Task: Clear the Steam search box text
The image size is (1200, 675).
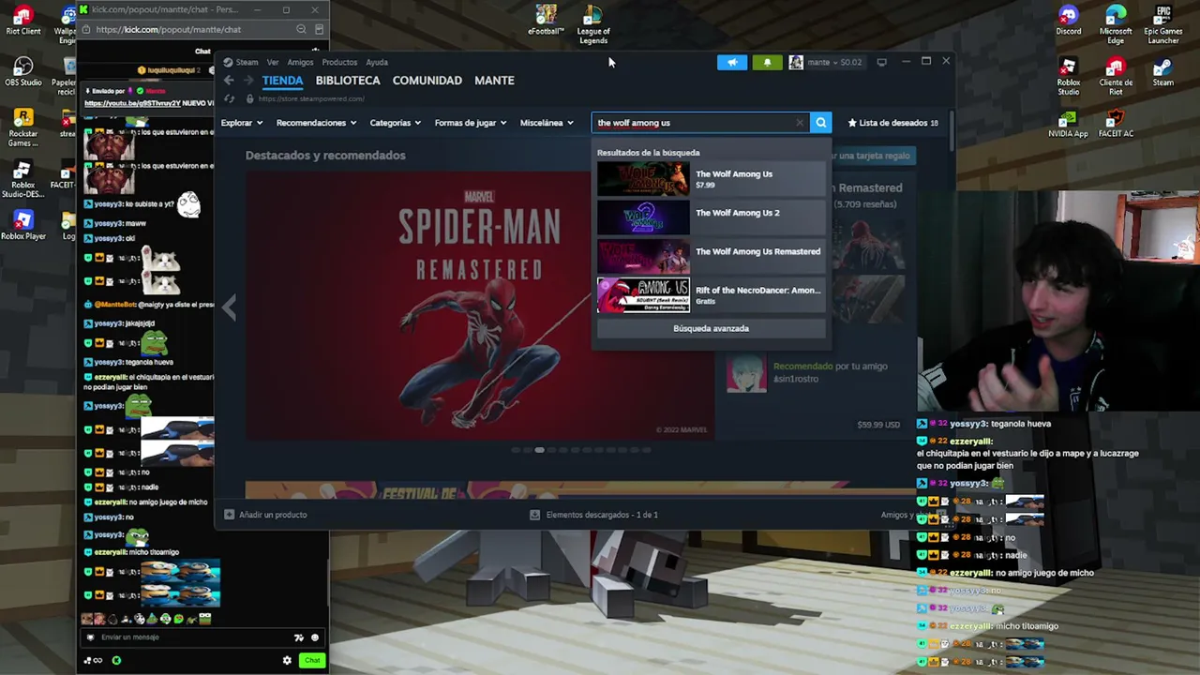Action: pos(800,123)
